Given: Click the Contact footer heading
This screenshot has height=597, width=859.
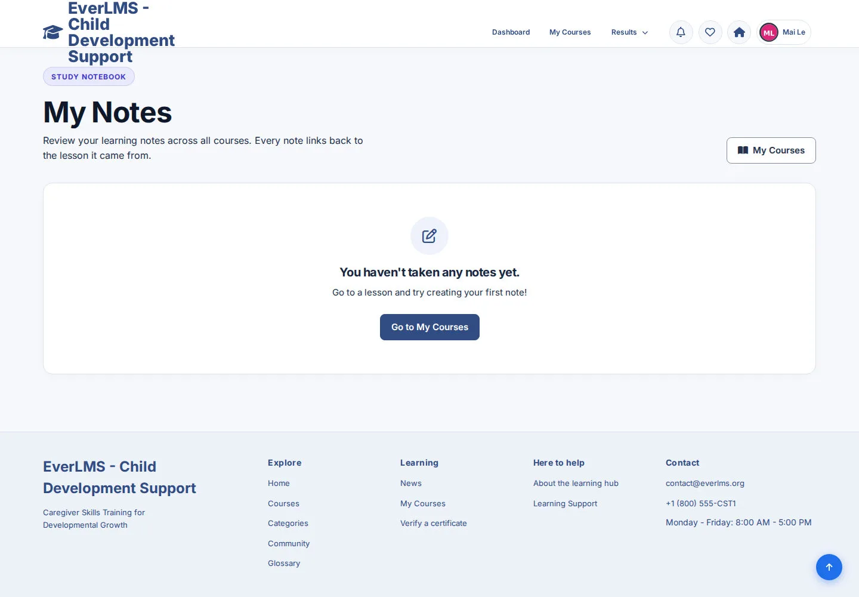Looking at the screenshot, I should [682, 463].
